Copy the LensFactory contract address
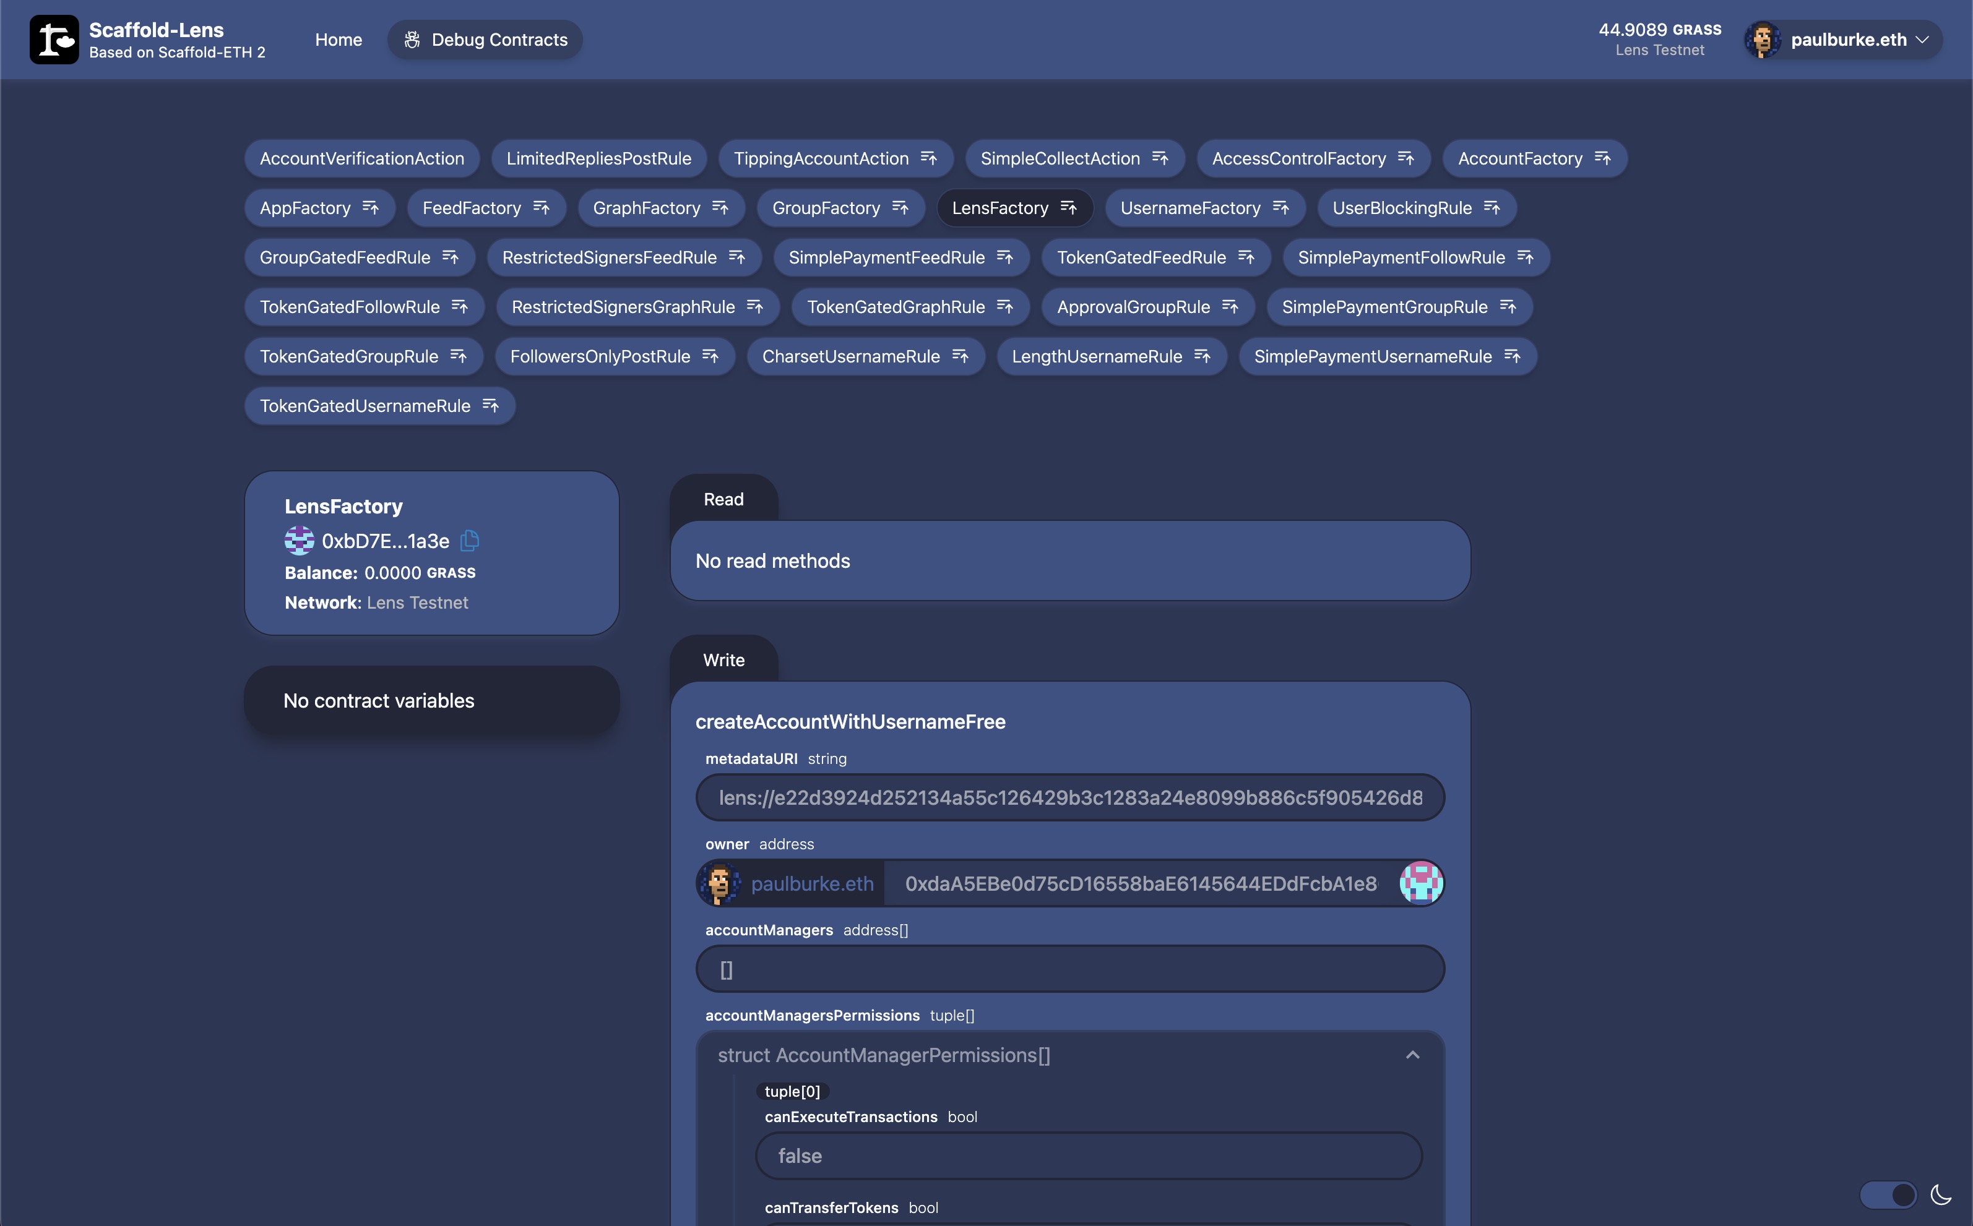This screenshot has height=1226, width=1973. [x=470, y=541]
